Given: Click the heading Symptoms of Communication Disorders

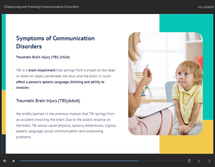Looking at the screenshot, I should pos(55,42).
